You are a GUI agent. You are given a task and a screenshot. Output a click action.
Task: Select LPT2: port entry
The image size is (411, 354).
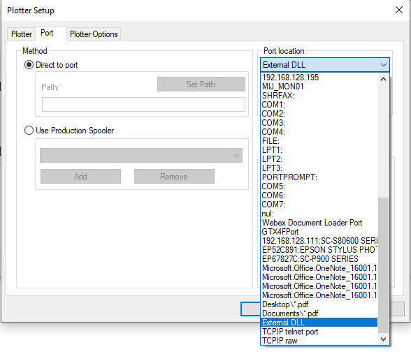tap(319, 159)
